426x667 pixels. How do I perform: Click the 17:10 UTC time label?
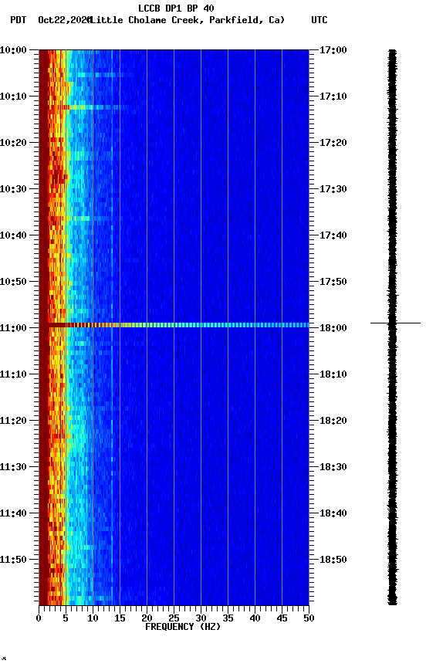(333, 96)
